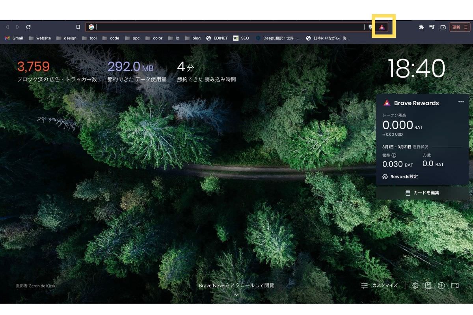This screenshot has height=315, width=473.
Task: Open the カスタマイズ menu
Action: 380,285
